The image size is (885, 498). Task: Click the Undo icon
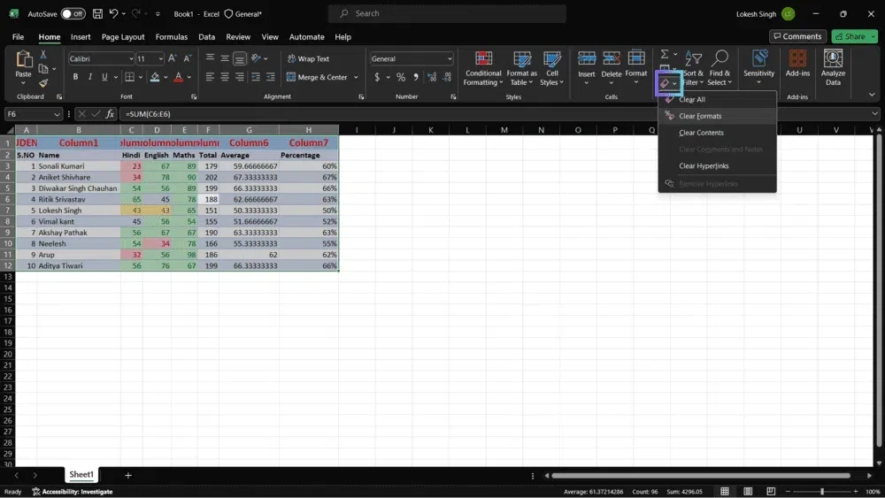click(x=113, y=13)
